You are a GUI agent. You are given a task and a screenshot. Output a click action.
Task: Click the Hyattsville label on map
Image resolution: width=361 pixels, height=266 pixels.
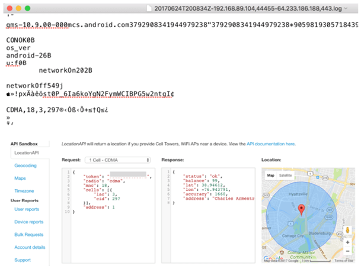pyautogui.click(x=298, y=194)
